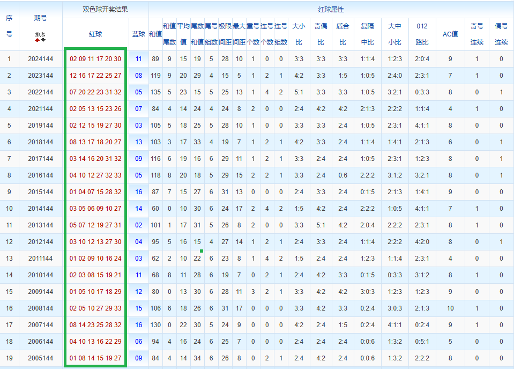Select 质合比 0:6 in the 2016144 row
The width and height of the screenshot is (514, 369).
tap(342, 175)
